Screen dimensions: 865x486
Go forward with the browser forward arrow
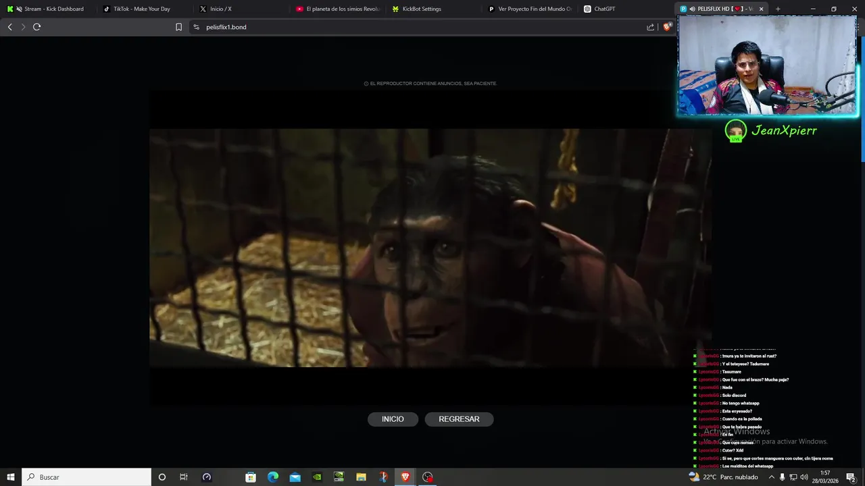[x=23, y=27]
